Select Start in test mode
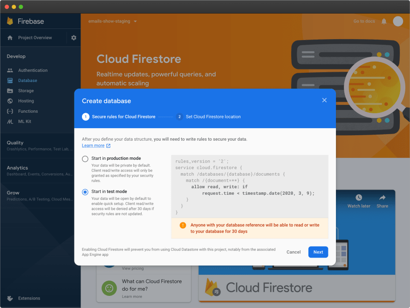Viewport: 410px width, 308px height. pyautogui.click(x=85, y=192)
